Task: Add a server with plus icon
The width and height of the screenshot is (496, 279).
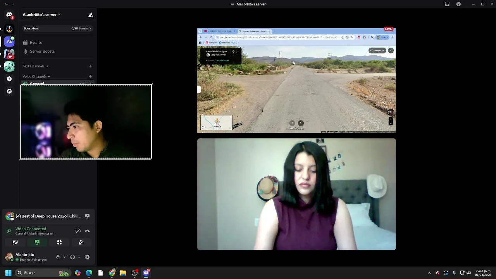Action: point(9,79)
